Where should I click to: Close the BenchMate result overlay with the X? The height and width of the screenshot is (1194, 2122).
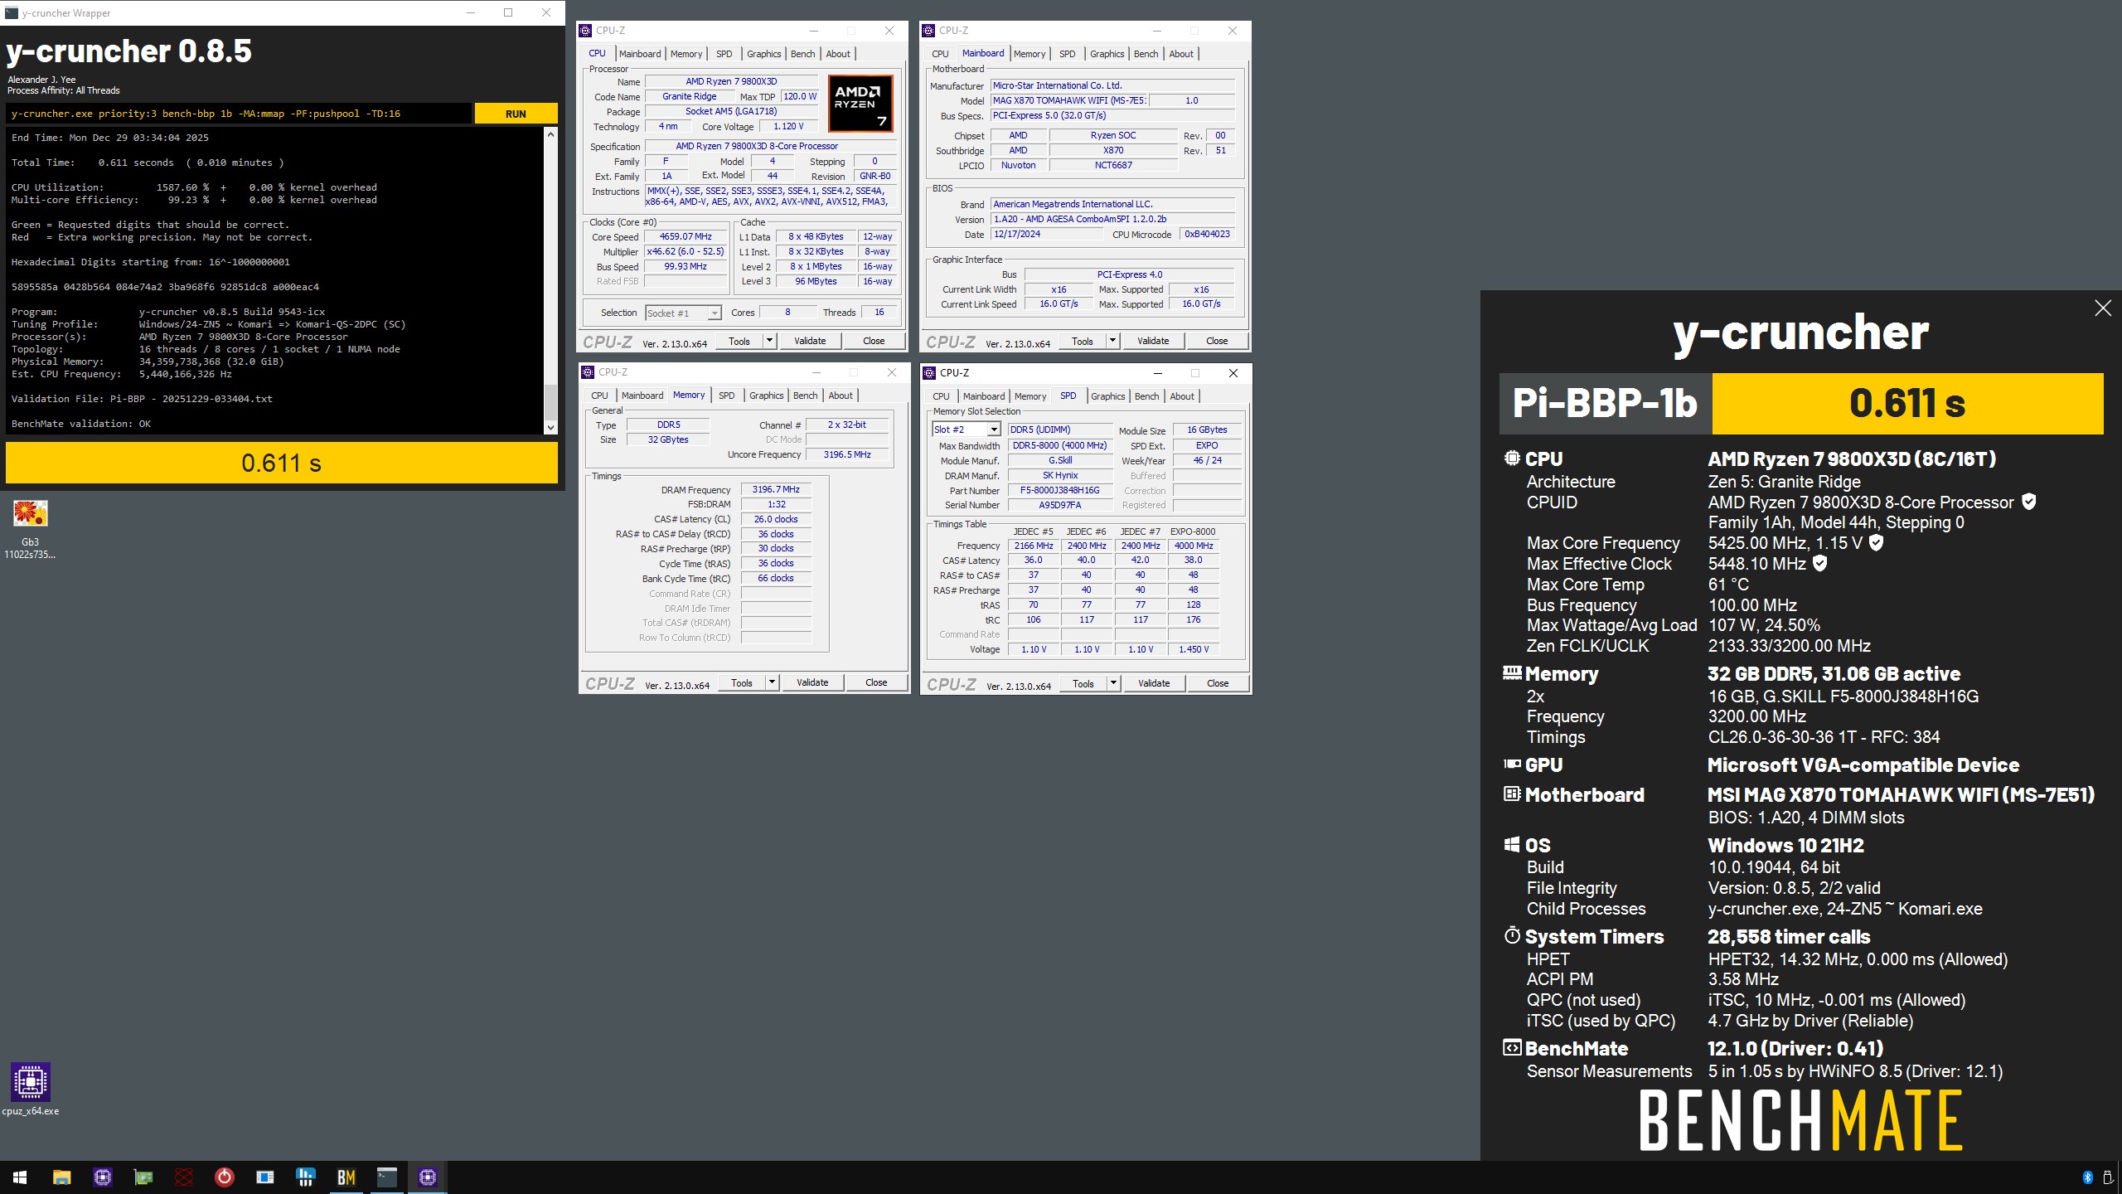2103,308
